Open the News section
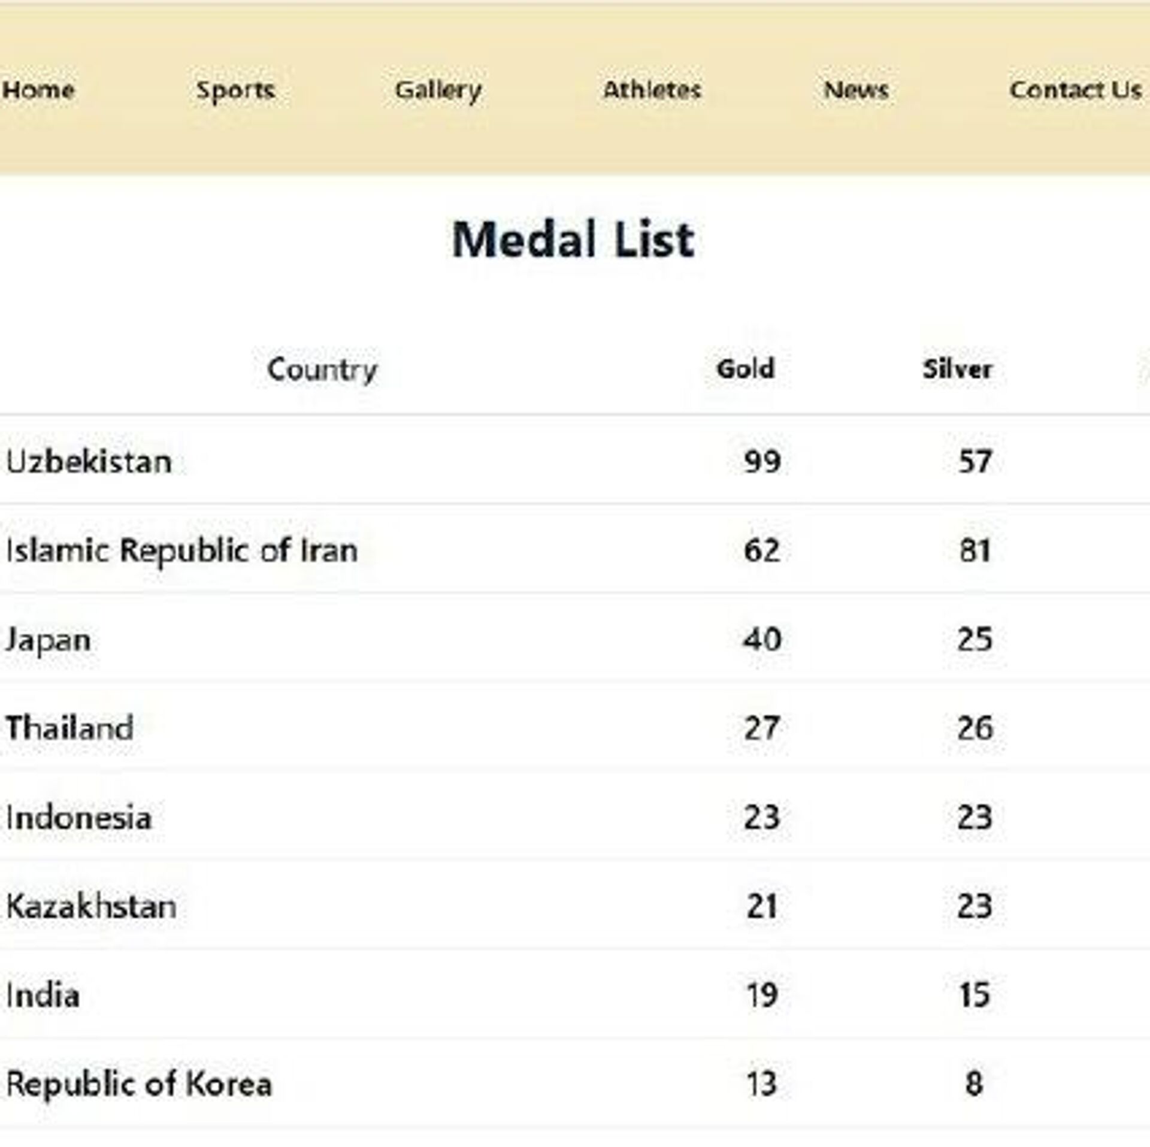Image resolution: width=1150 pixels, height=1147 pixels. pos(856,90)
